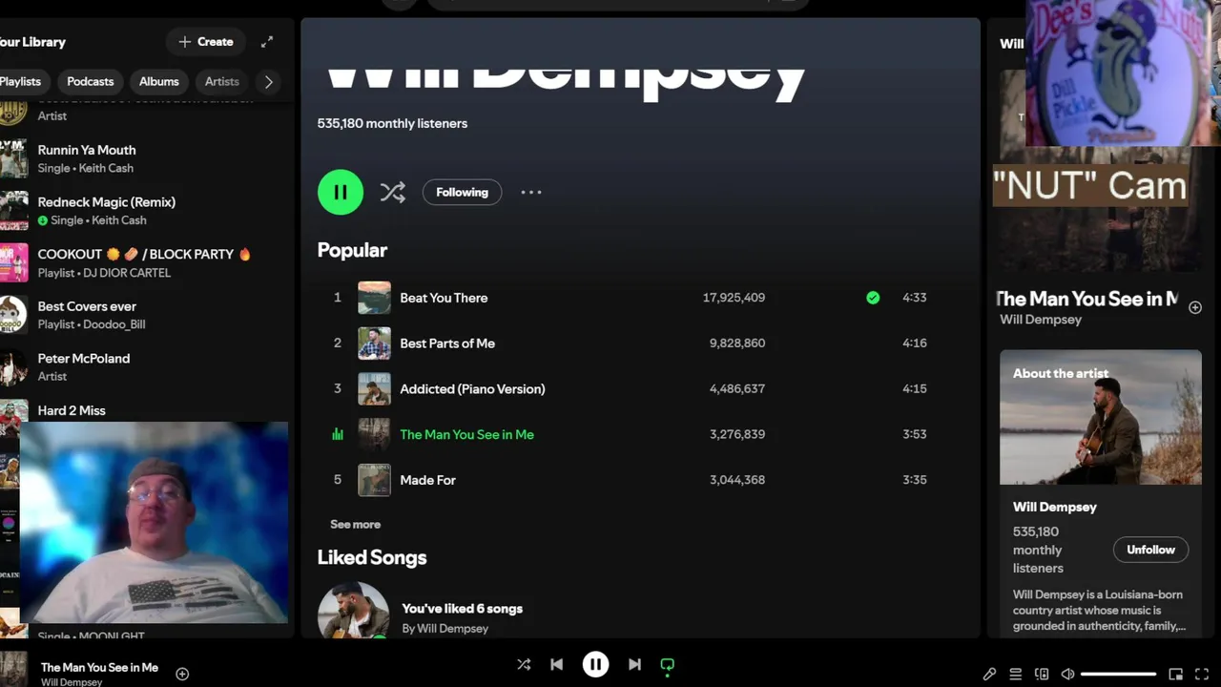
Task: Add now playing song to library in sidebar
Action: click(x=1195, y=307)
